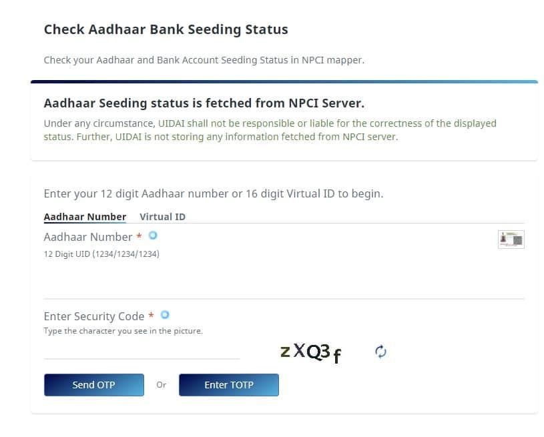Click the 'Type the character you see' hint

pos(123,331)
